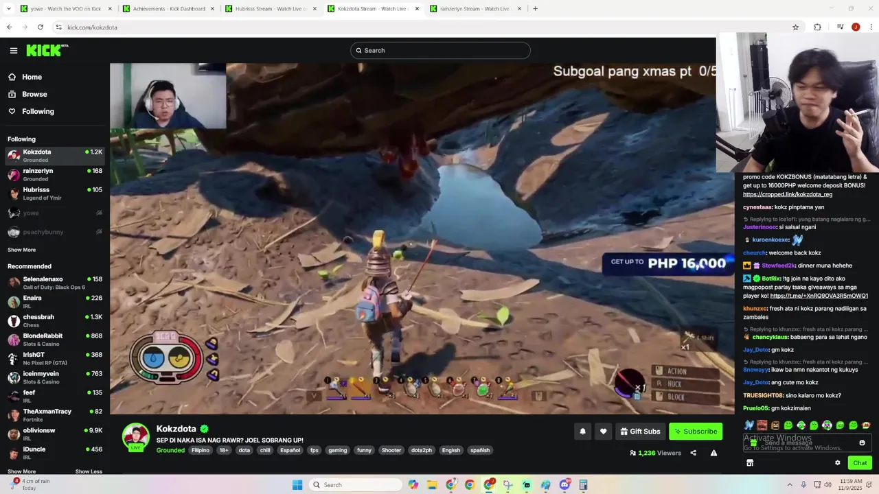Viewport: 879px width, 494px height.
Task: Click the KICK logo
Action: coord(47,50)
